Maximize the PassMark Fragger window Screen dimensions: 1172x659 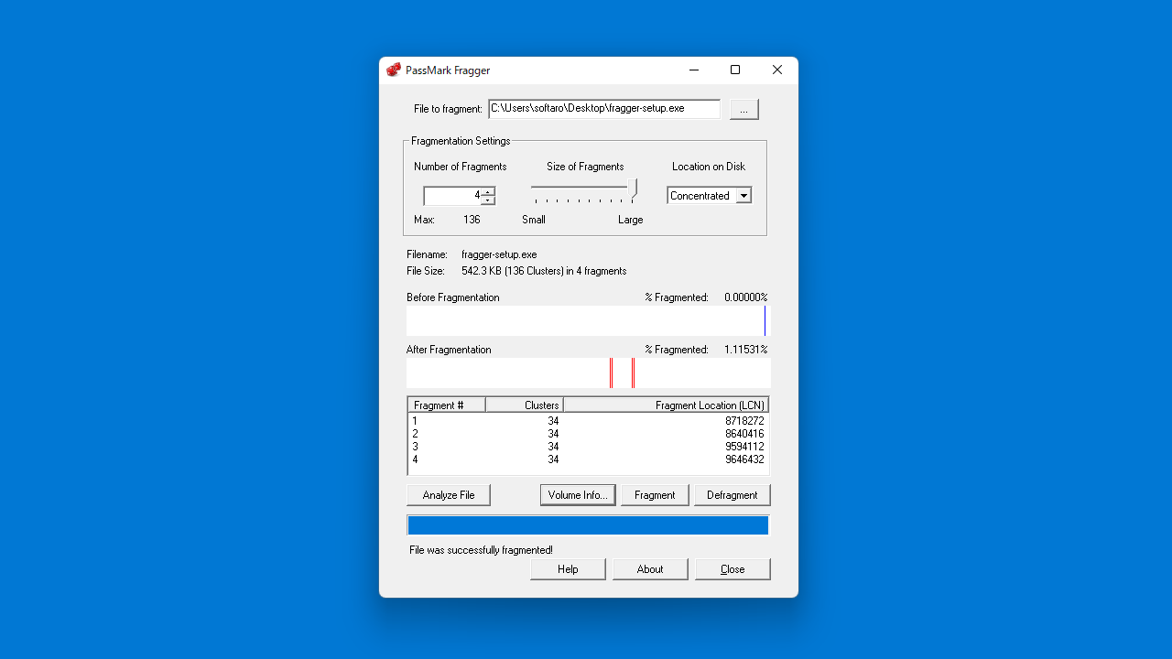click(x=735, y=70)
